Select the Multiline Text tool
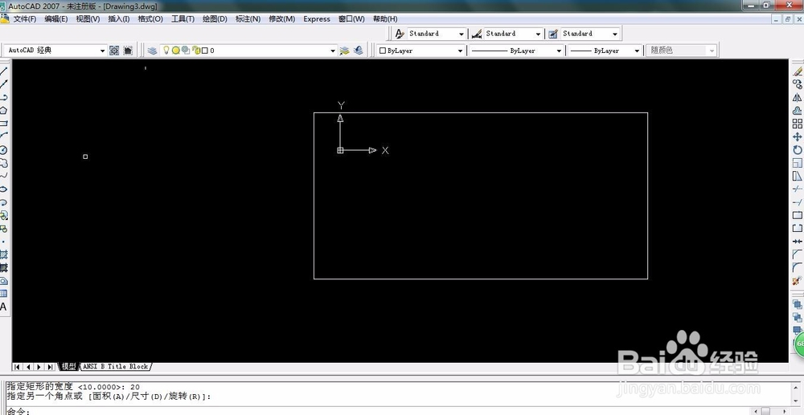Image resolution: width=804 pixels, height=415 pixels. (3, 307)
